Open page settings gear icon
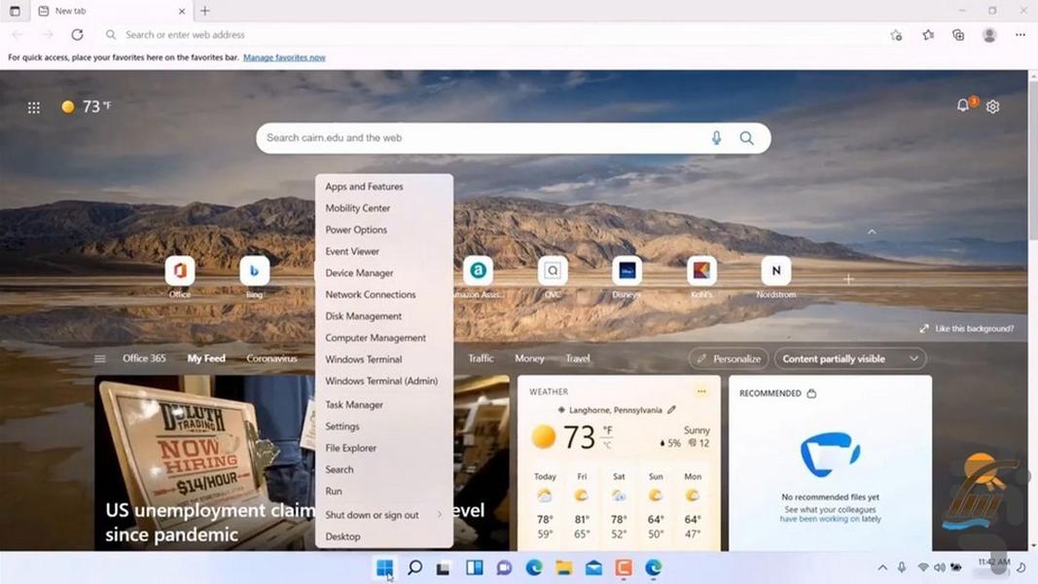The width and height of the screenshot is (1038, 584). [x=992, y=107]
